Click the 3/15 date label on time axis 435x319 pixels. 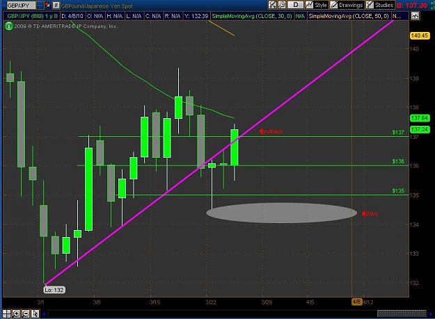(155, 302)
